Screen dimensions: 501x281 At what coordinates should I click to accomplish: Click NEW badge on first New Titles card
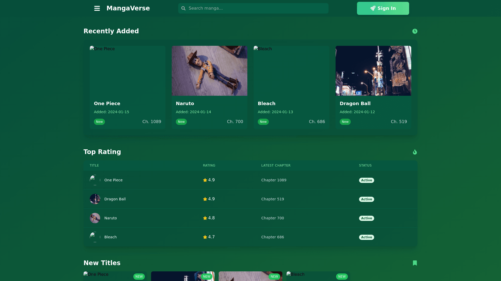tap(139, 277)
